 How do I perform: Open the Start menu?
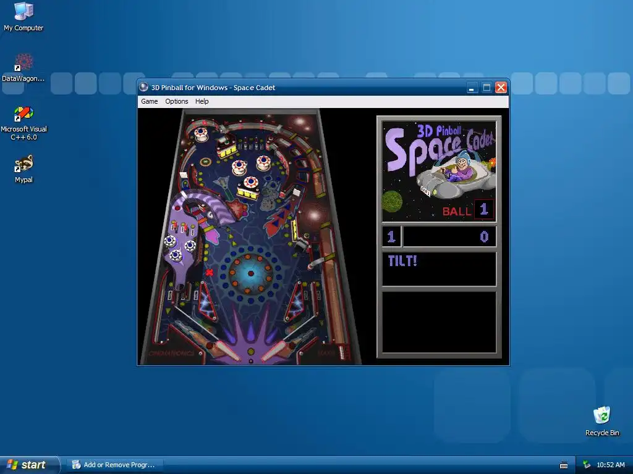click(x=28, y=465)
